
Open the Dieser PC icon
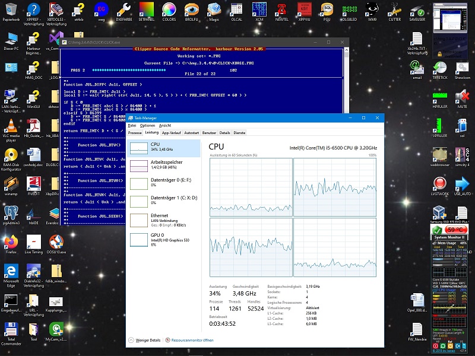click(x=11, y=41)
